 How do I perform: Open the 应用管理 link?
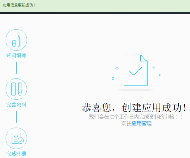click(x=142, y=123)
